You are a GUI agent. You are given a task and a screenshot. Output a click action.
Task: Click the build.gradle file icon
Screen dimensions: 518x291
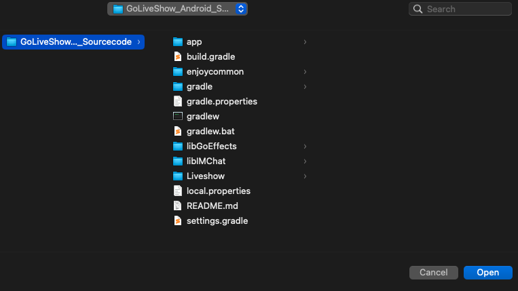(178, 57)
